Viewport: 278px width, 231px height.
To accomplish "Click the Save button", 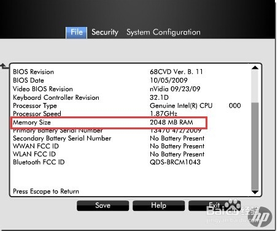I will tap(103, 205).
